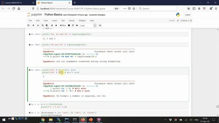Interrupt the kernel with the stop square
The width and height of the screenshot is (219, 123).
pos(69,25)
